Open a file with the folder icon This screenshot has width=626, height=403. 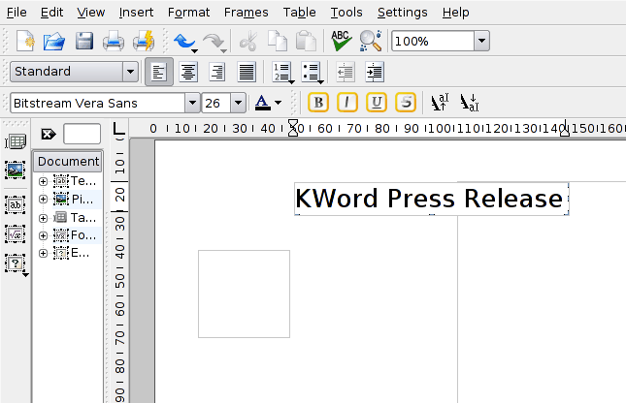54,42
